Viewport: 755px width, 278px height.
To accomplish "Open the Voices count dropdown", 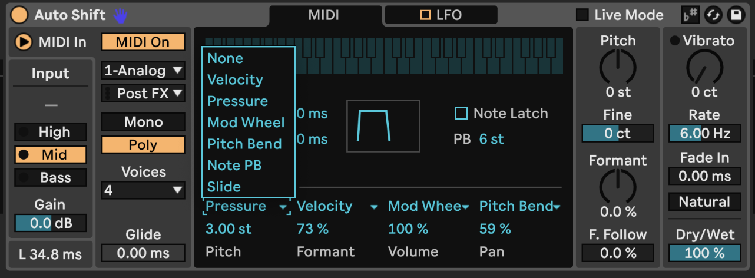I will click(143, 190).
